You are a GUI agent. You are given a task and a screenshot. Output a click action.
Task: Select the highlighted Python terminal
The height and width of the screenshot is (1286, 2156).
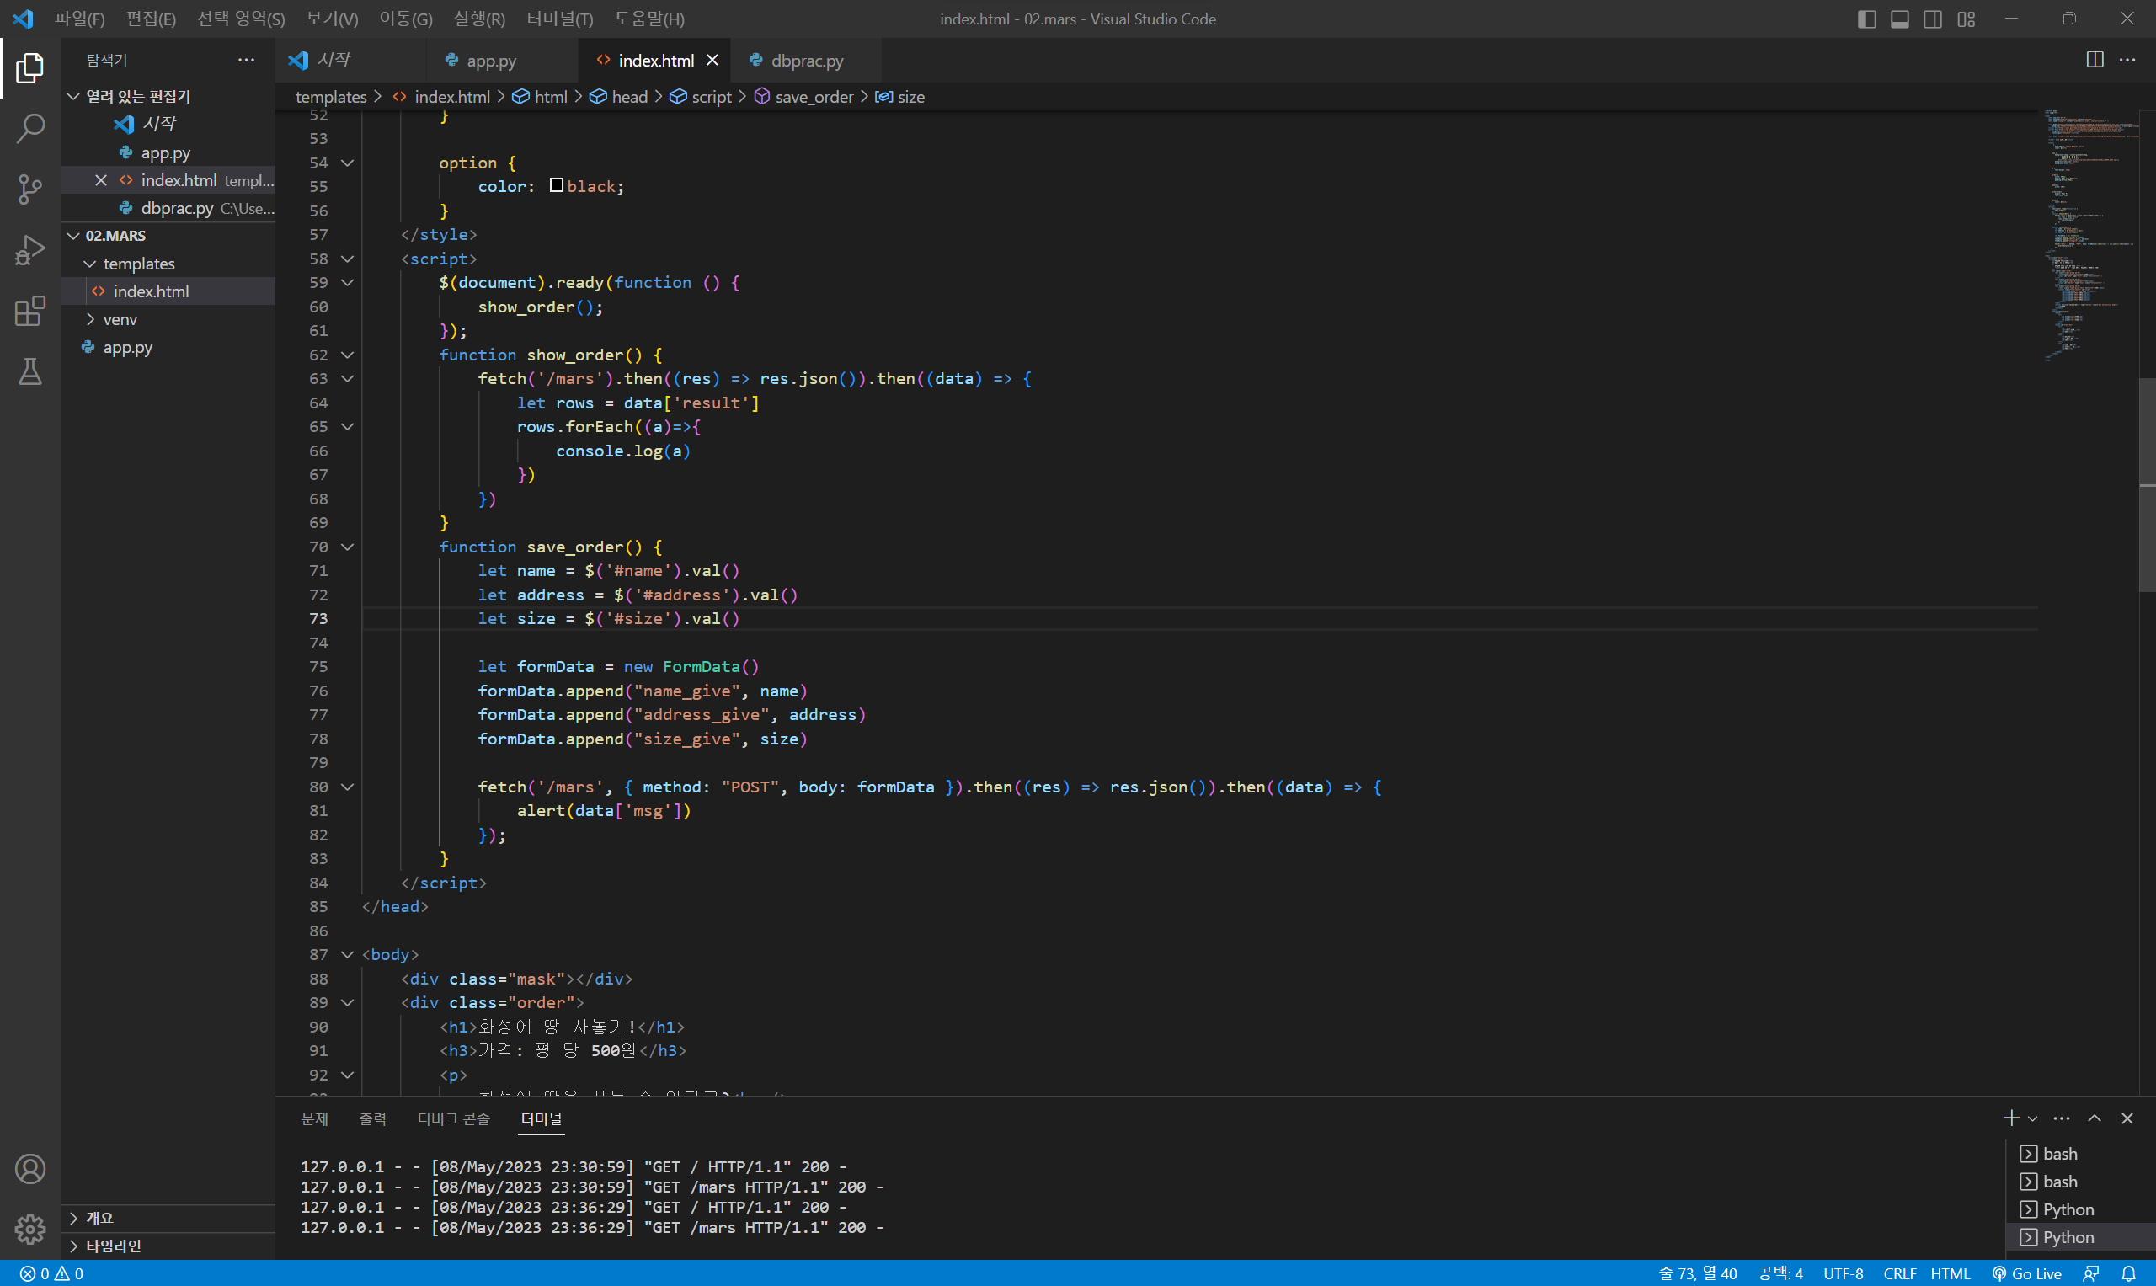point(2080,1236)
